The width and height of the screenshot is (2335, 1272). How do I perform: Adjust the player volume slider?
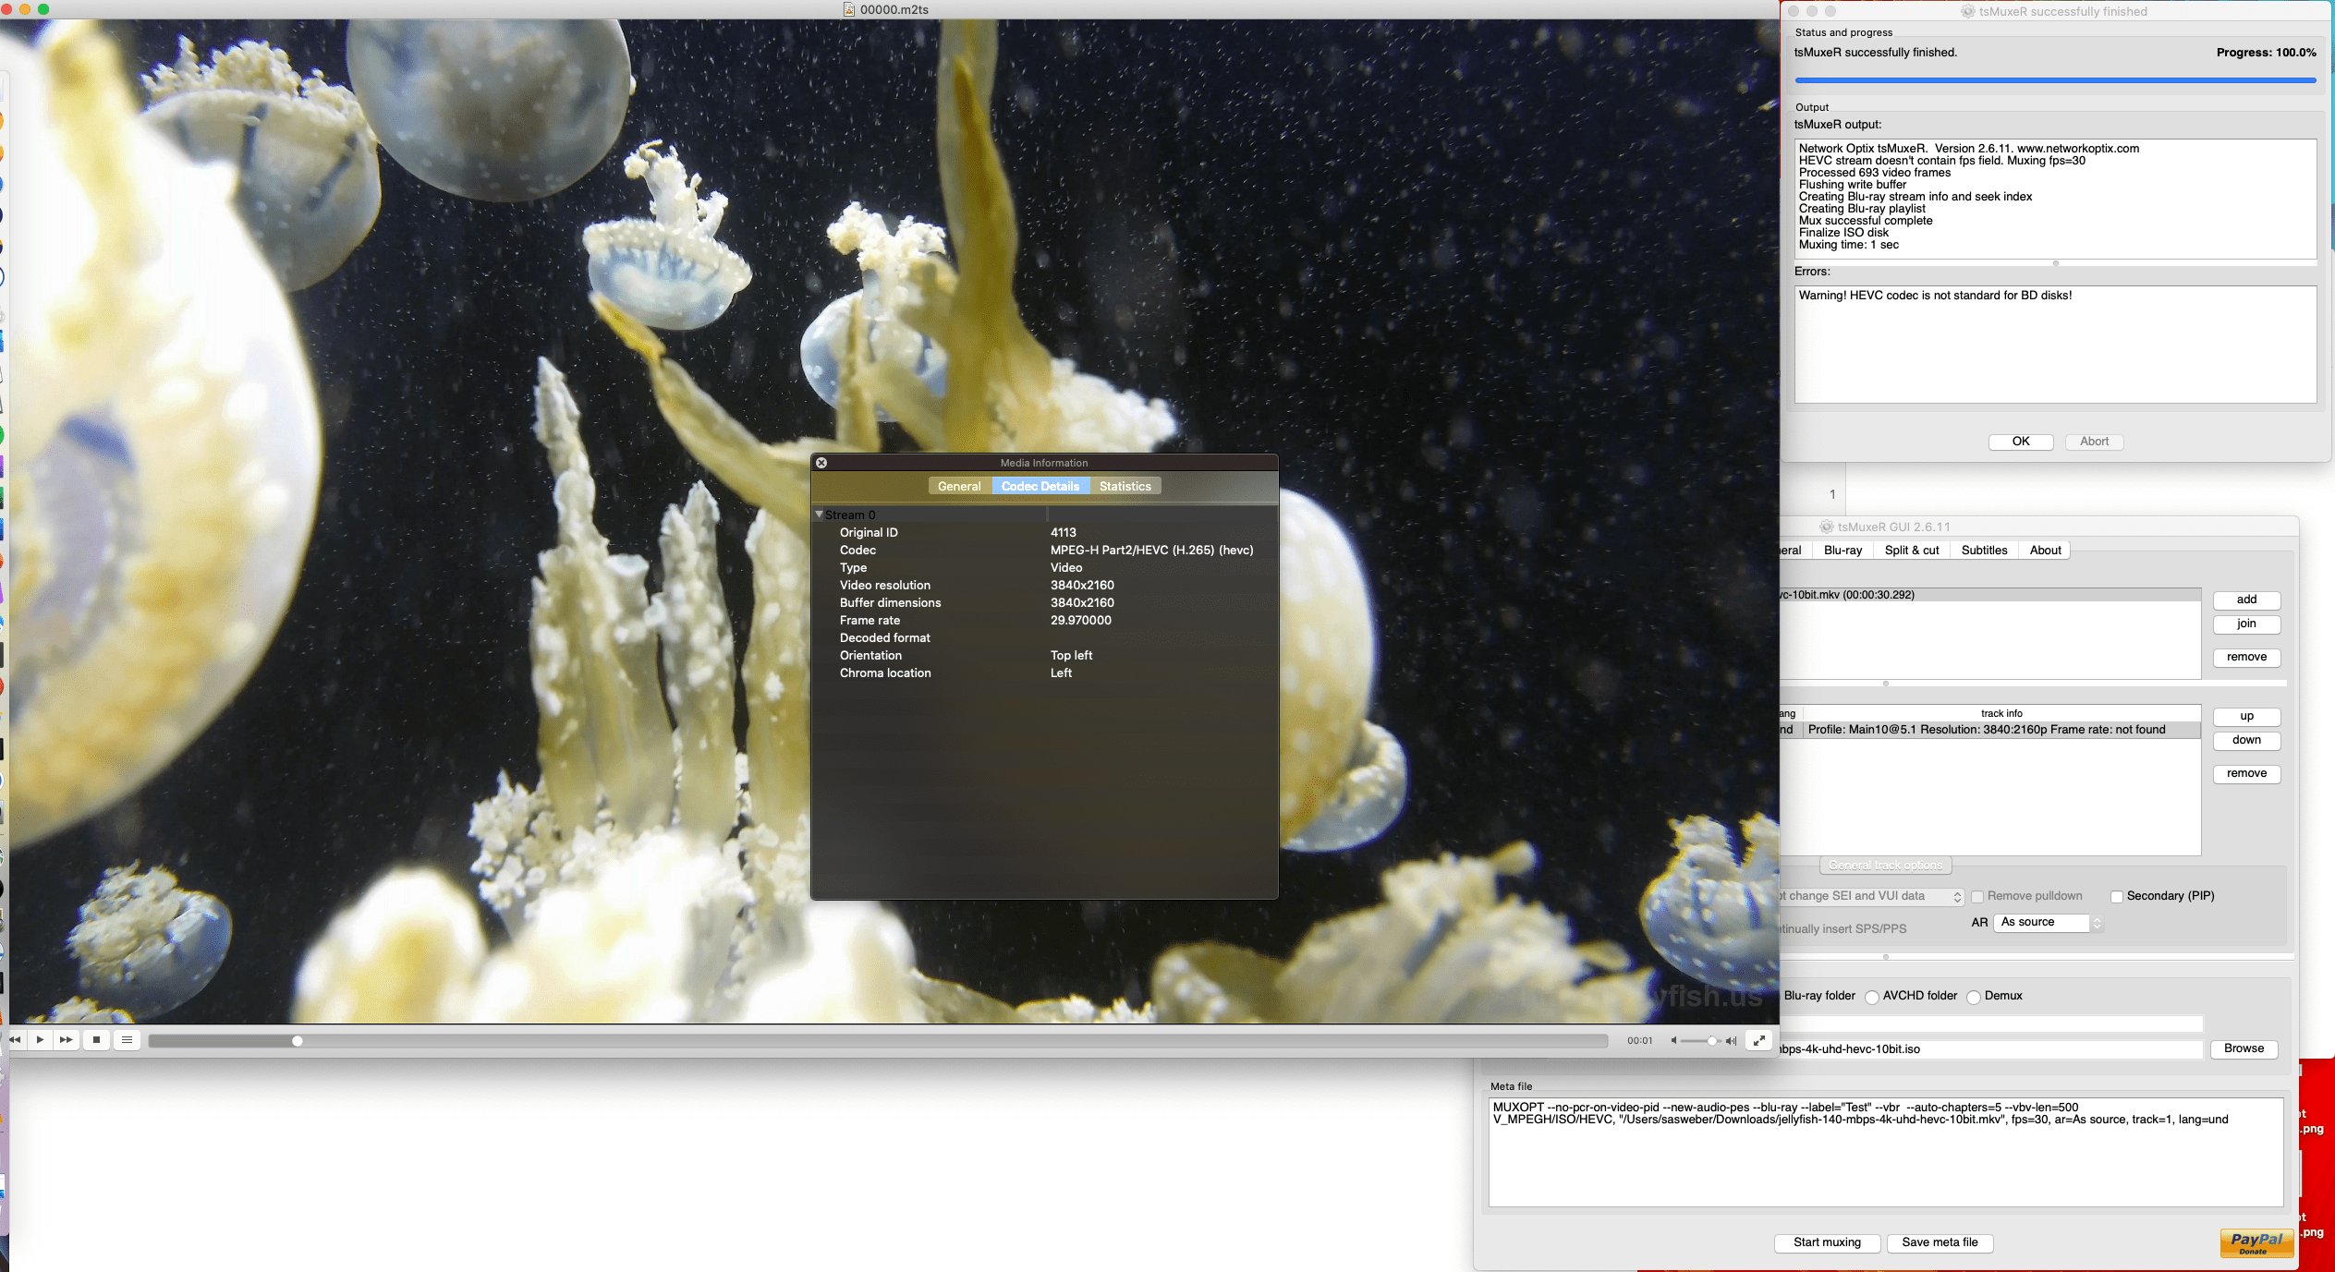[1700, 1041]
